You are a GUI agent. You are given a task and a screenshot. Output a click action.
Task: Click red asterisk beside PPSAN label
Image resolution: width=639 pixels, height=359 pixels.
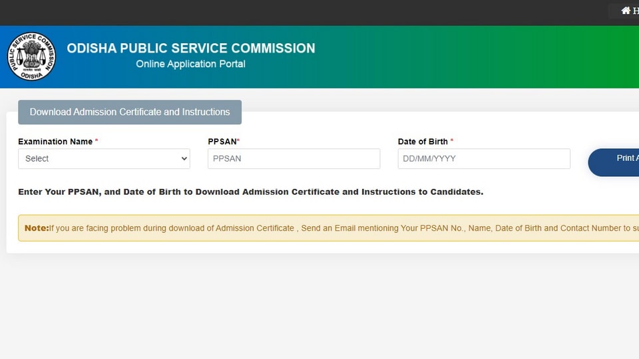238,140
